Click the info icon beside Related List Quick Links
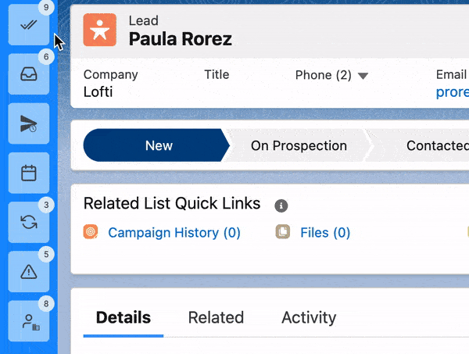469x354 pixels. (x=281, y=206)
